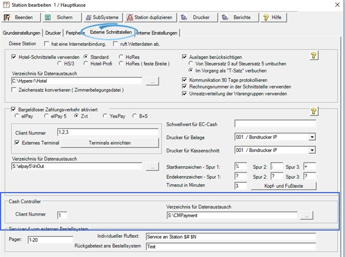Click Terminals einrichten button
This screenshot has width=345, height=257.
(x=110, y=143)
